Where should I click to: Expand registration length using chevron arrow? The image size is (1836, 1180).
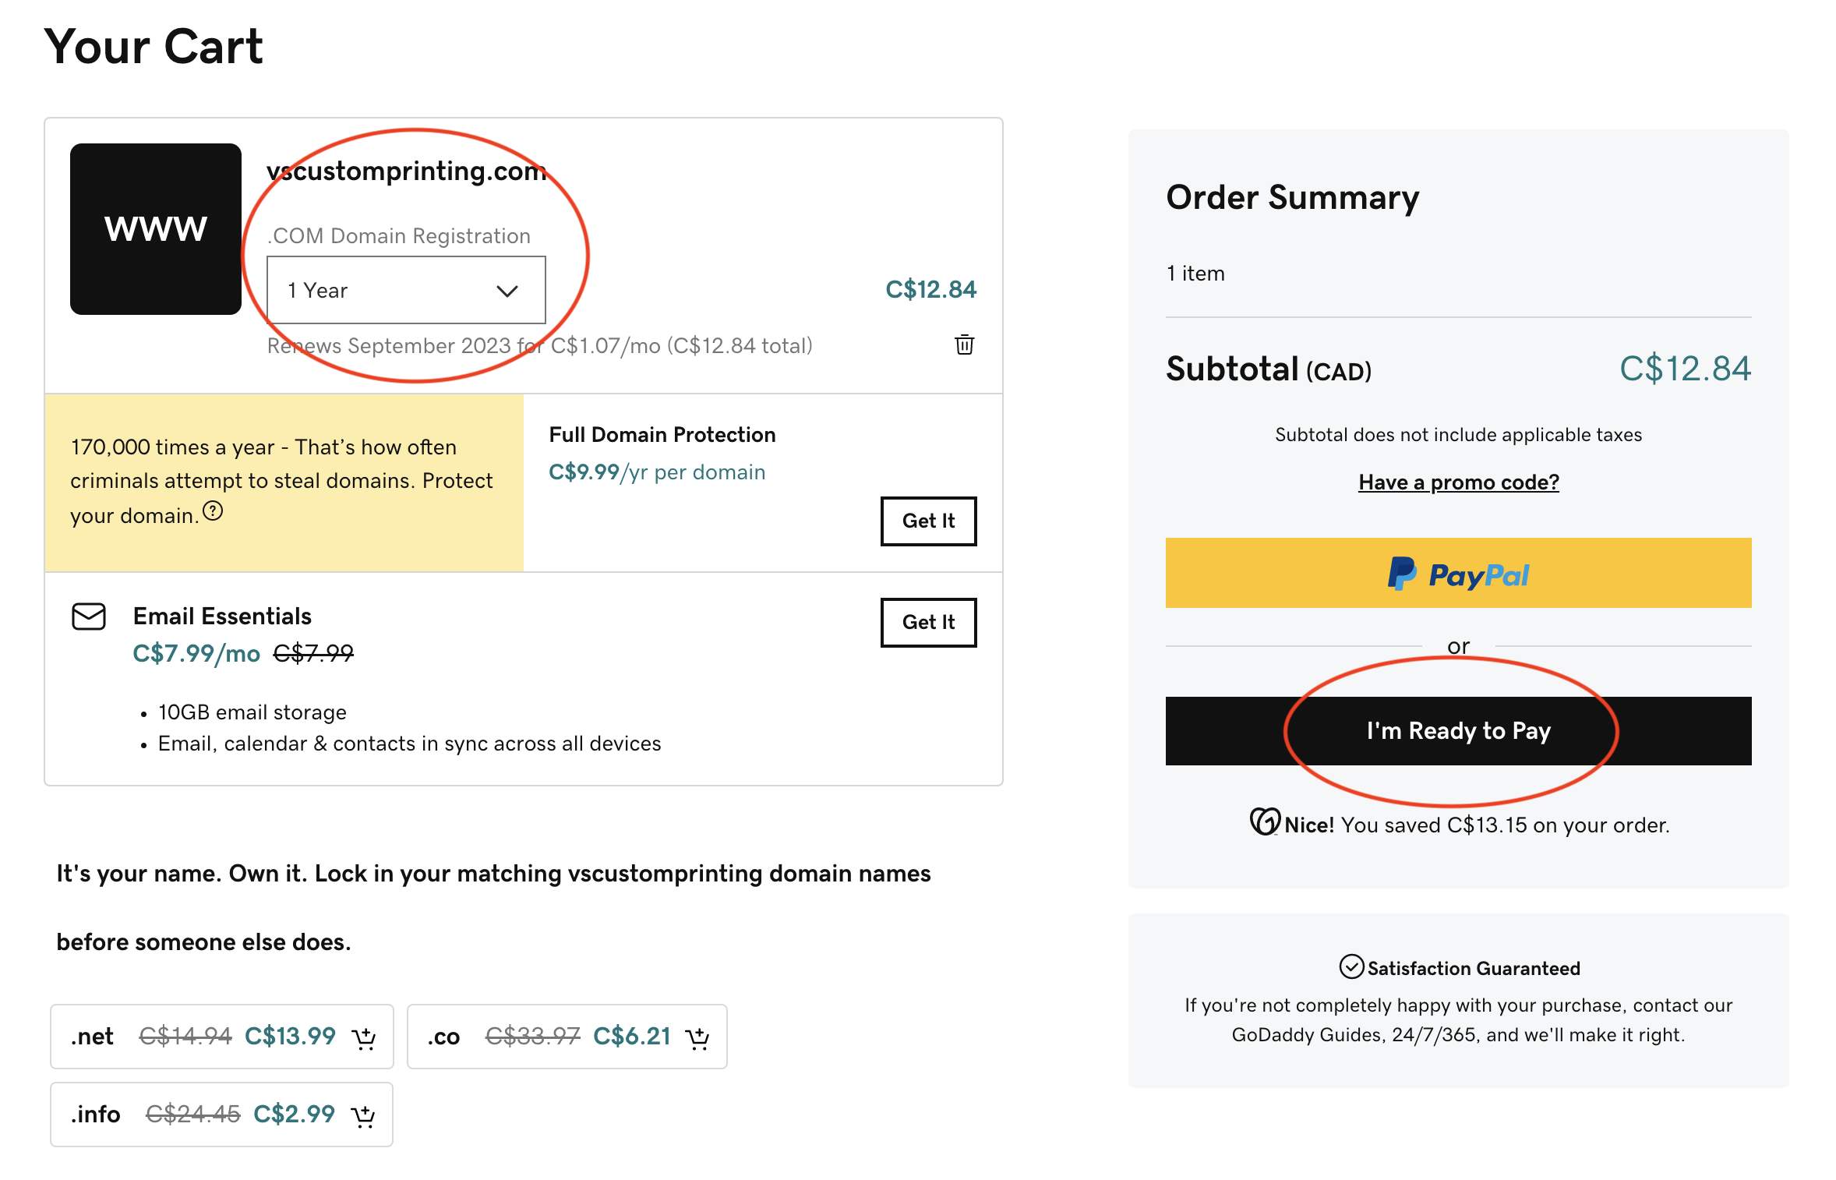pos(507,291)
